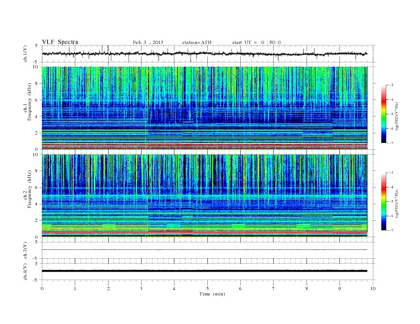This screenshot has width=420, height=324.
Task: Click the "4" tick on the time axis
Action: (x=174, y=289)
